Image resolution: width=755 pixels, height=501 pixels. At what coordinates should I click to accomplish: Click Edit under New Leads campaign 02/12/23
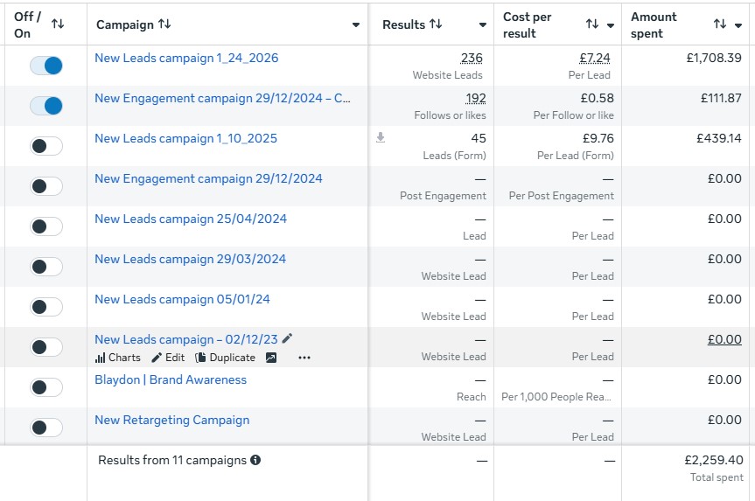168,358
